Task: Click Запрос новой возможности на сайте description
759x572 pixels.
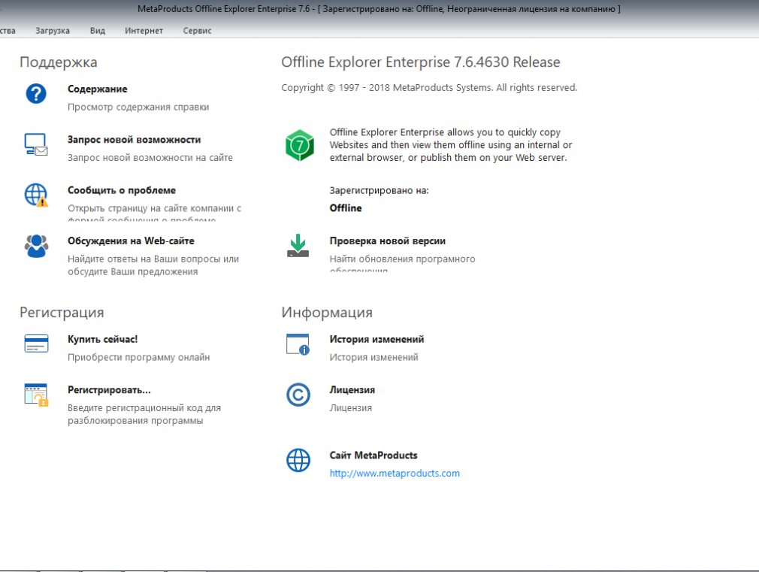Action: 150,157
